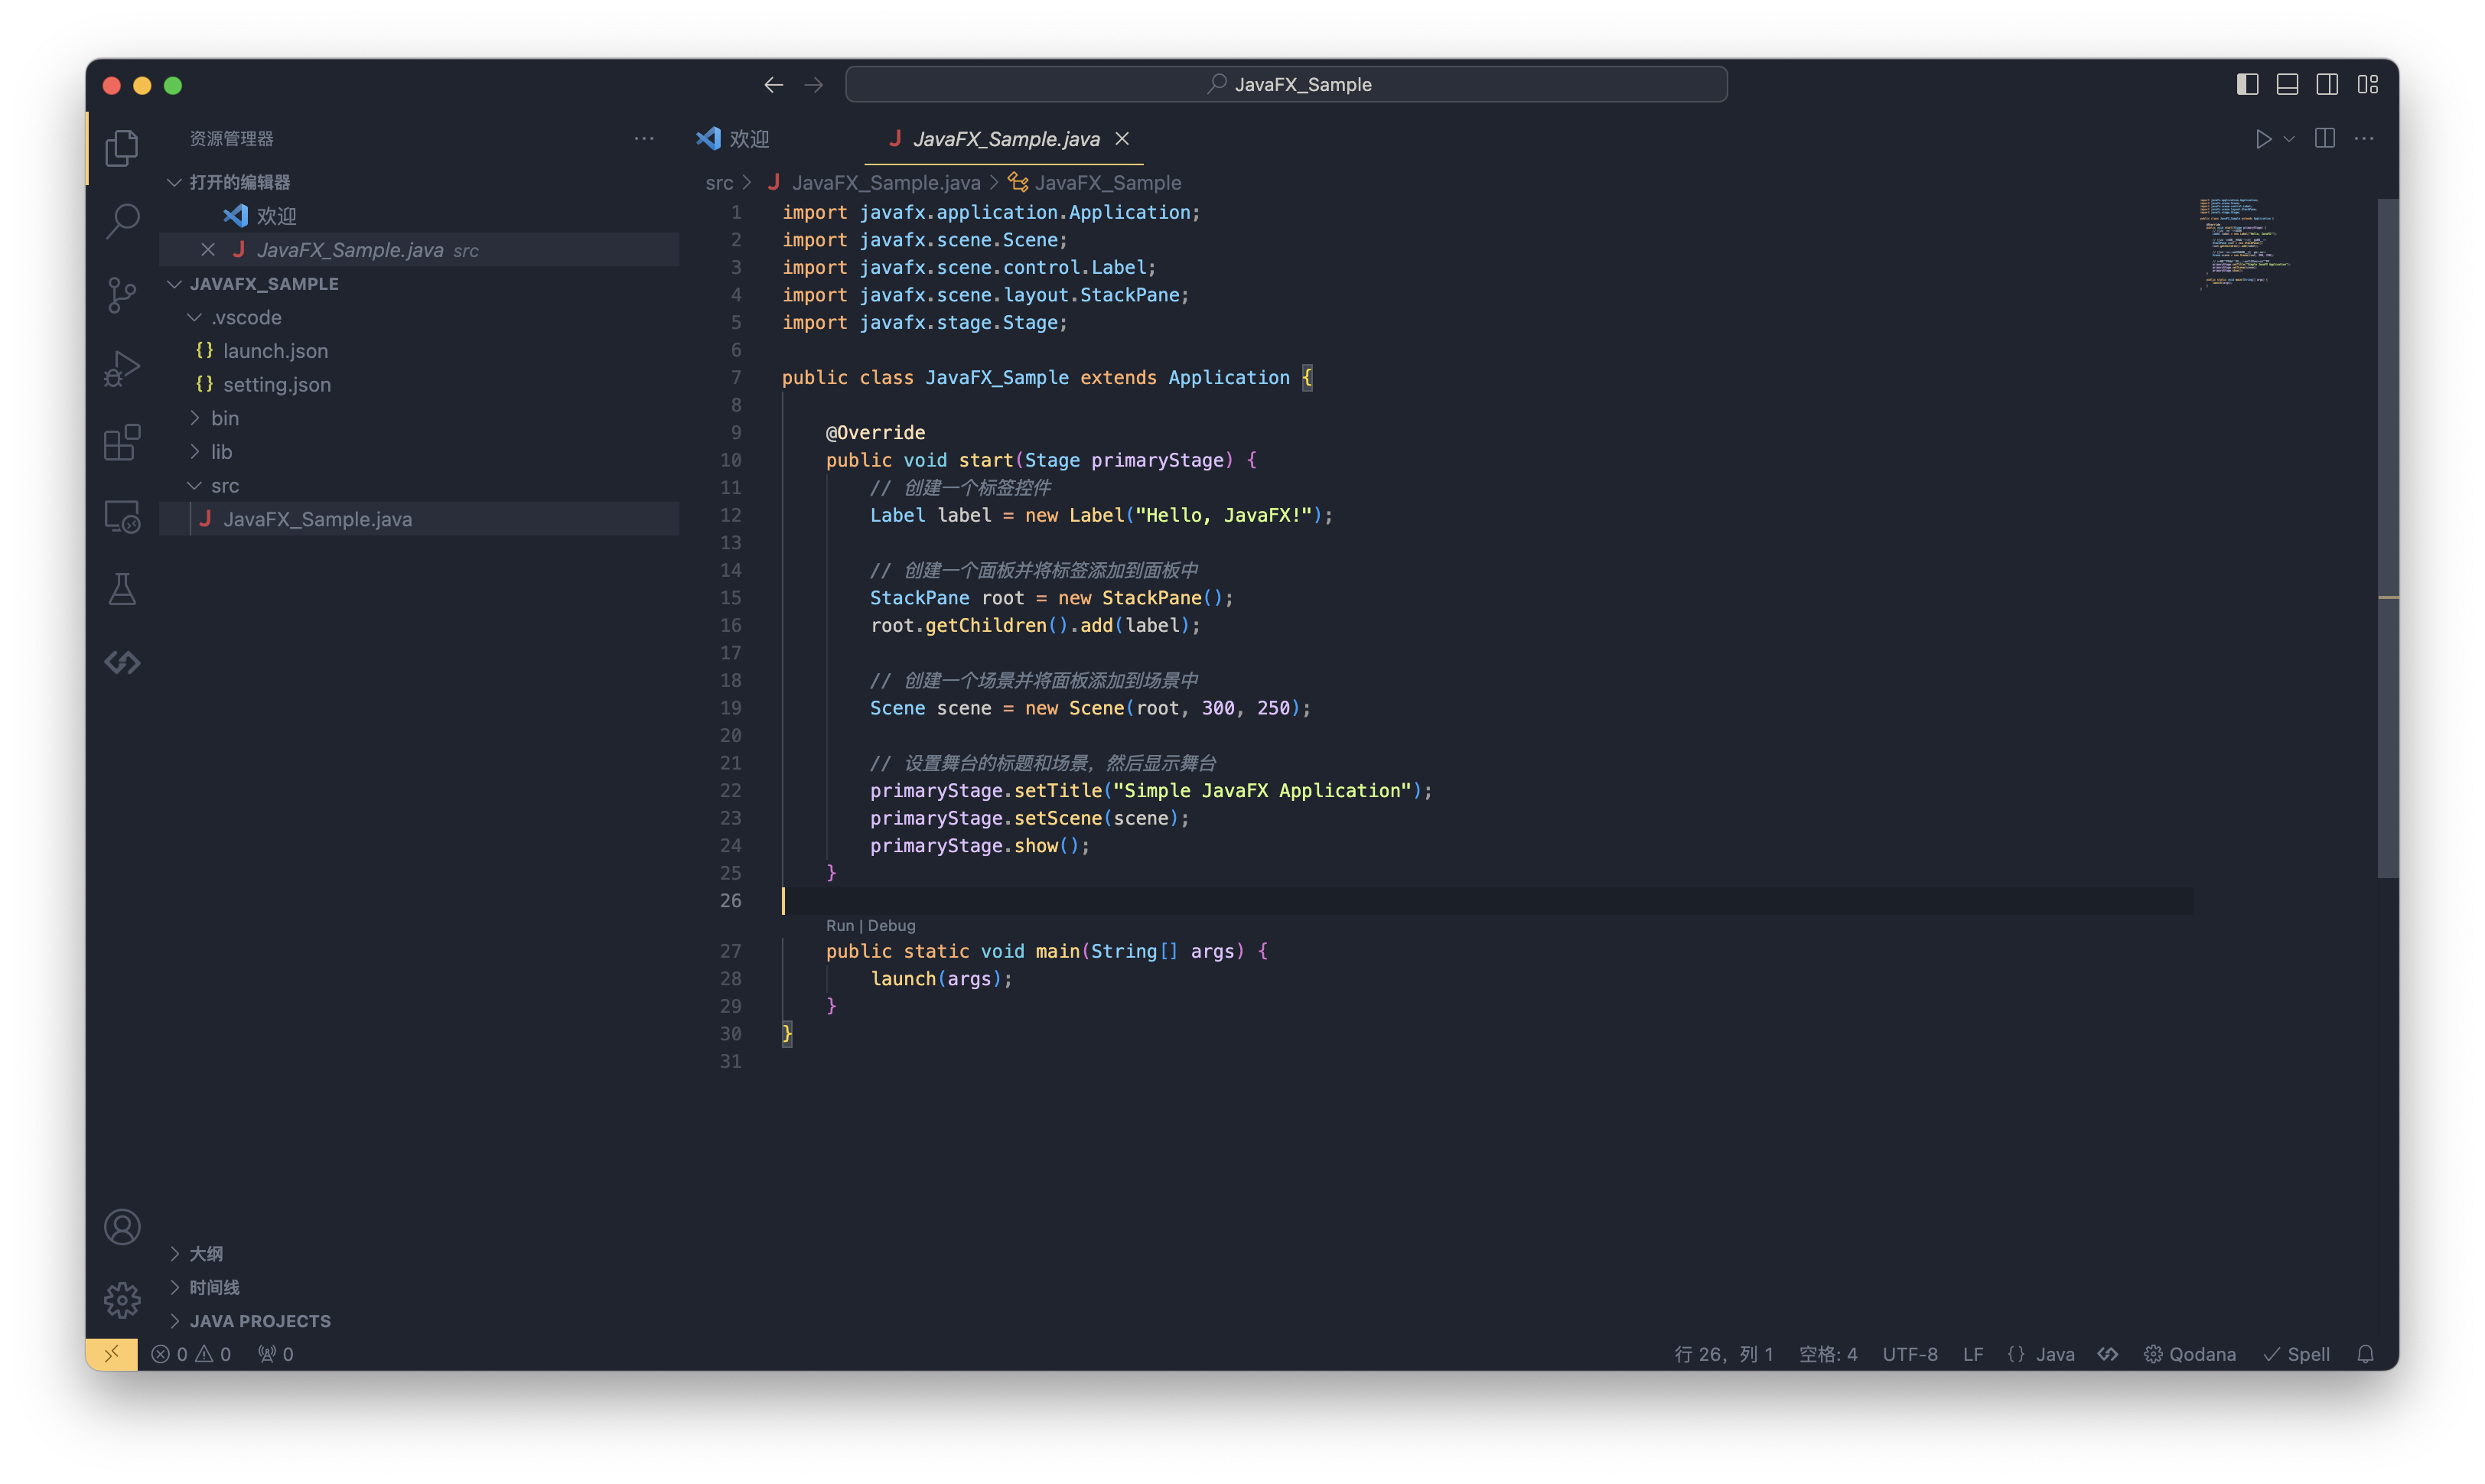Run Java file with play icon
Image resolution: width=2485 pixels, height=1484 pixels.
pos(2263,139)
